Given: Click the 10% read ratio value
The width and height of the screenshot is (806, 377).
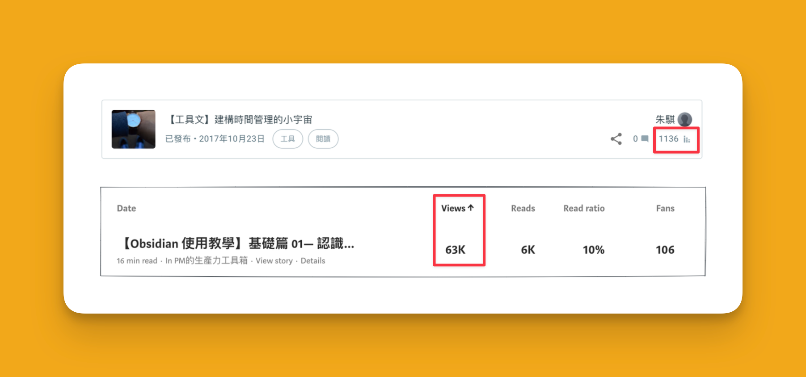Looking at the screenshot, I should tap(594, 250).
